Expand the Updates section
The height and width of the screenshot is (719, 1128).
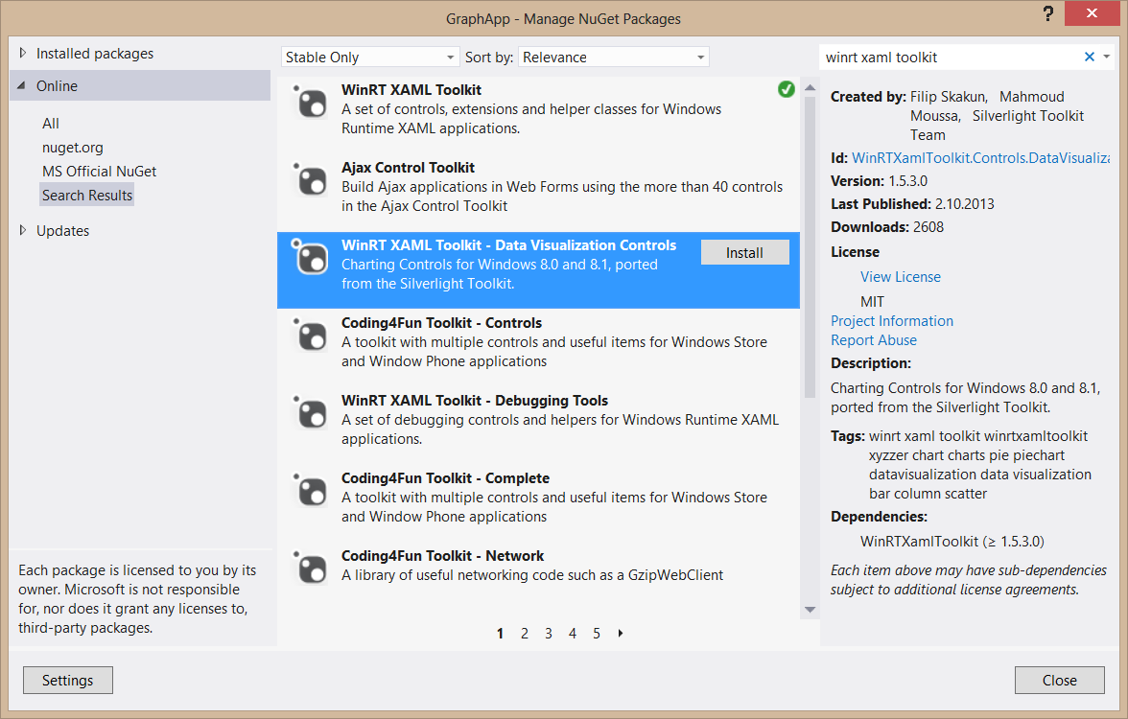click(x=23, y=231)
